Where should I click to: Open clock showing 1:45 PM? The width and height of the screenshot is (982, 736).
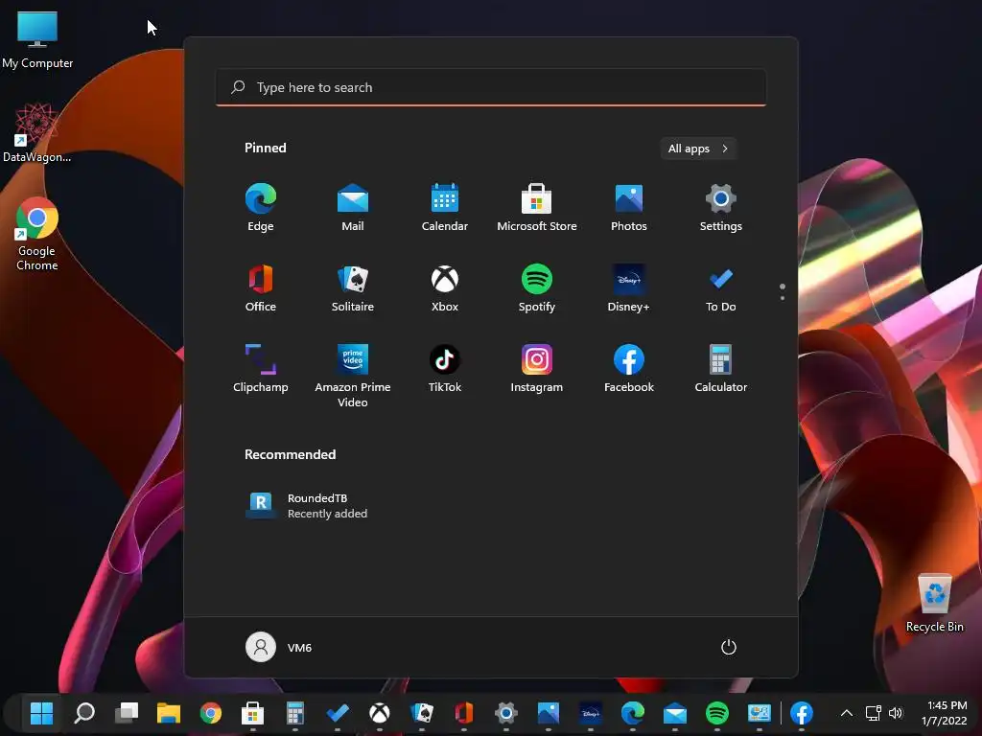tap(944, 713)
